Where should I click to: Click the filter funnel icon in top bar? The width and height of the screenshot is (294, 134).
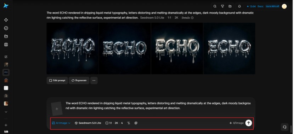pyautogui.click(x=222, y=6)
